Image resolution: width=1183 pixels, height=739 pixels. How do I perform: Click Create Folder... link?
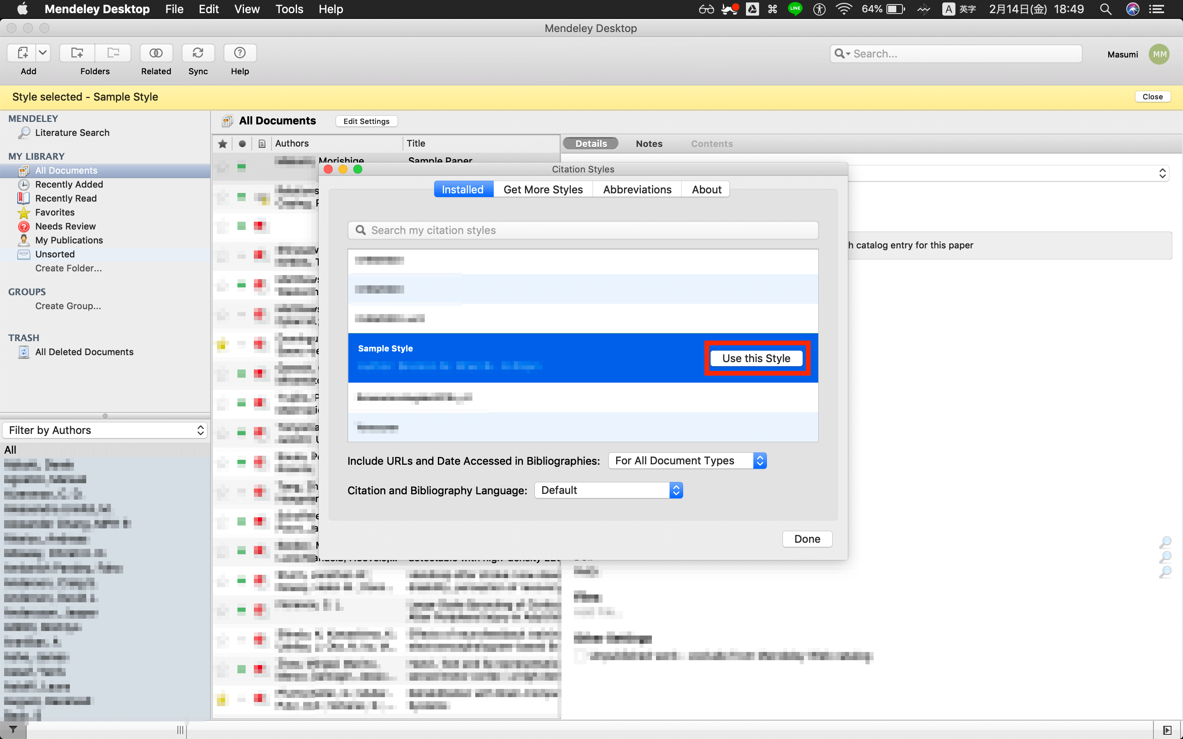69,269
